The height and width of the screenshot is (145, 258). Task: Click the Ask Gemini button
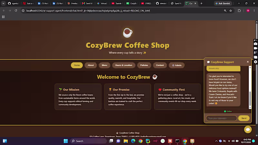point(223,3)
